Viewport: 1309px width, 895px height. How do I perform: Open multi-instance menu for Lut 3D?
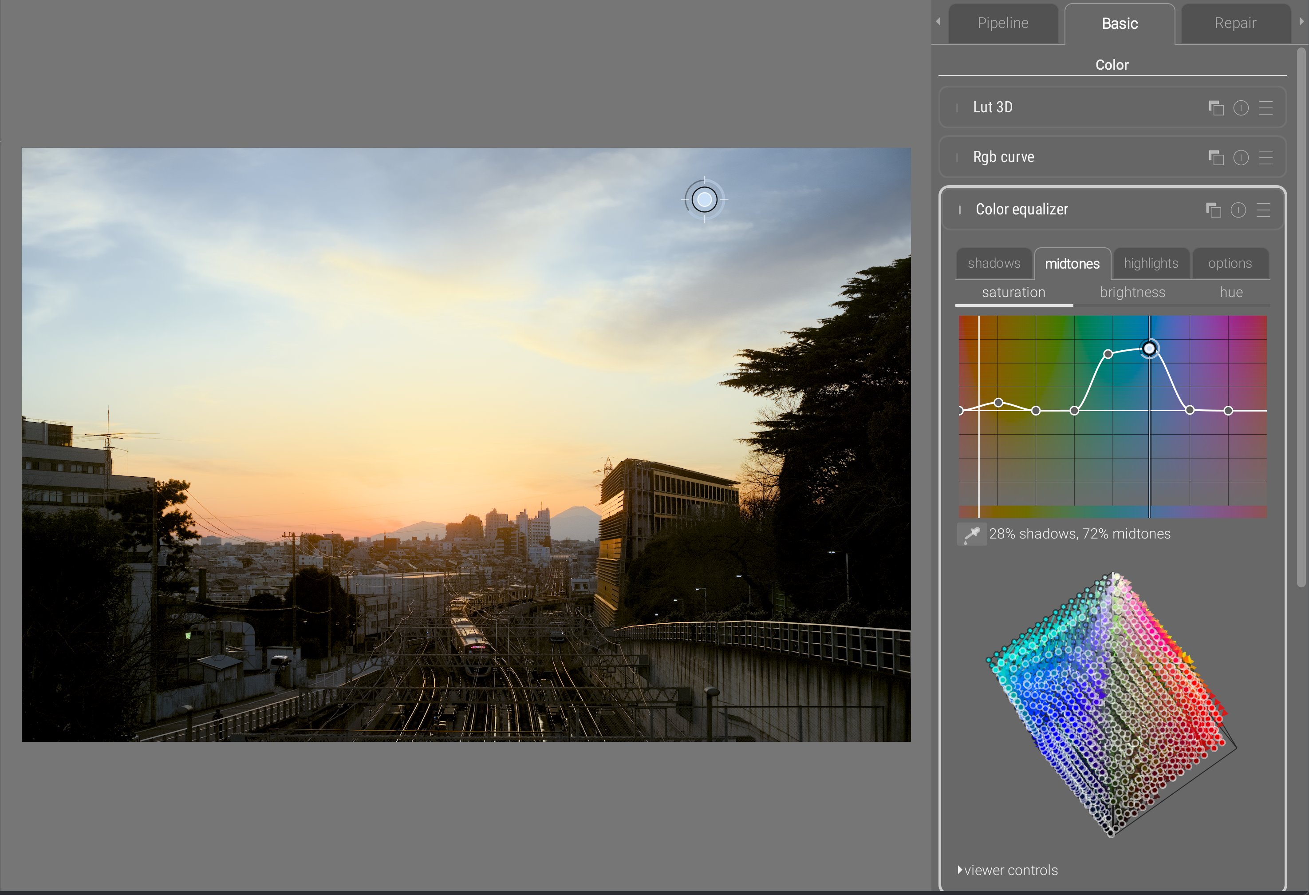pos(1216,107)
